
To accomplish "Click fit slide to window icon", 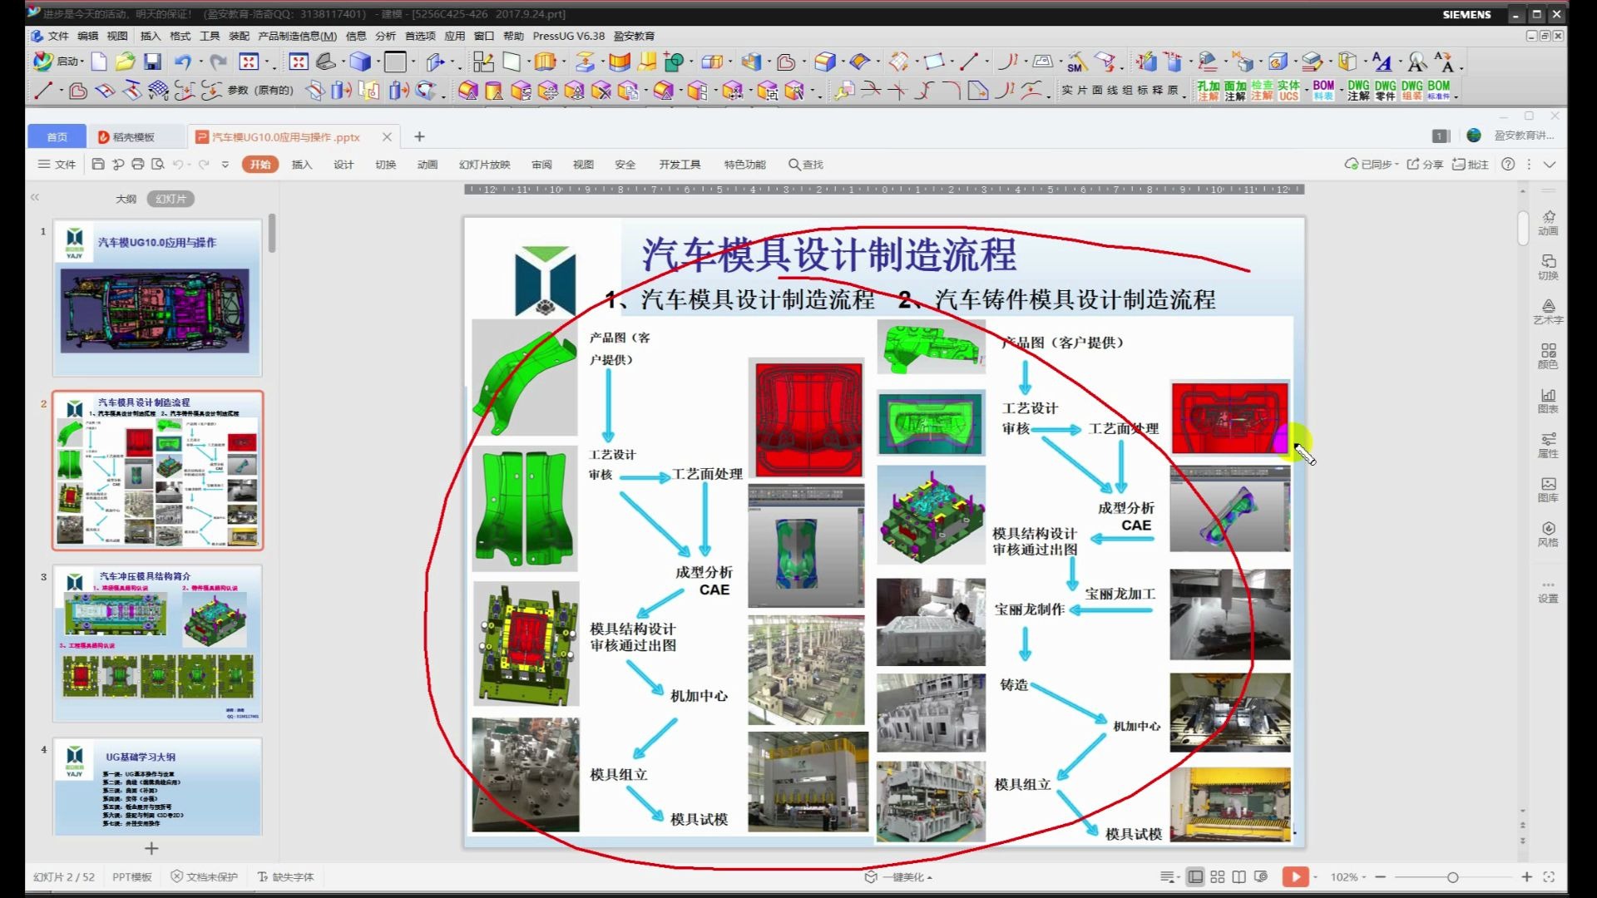I will click(x=1549, y=877).
